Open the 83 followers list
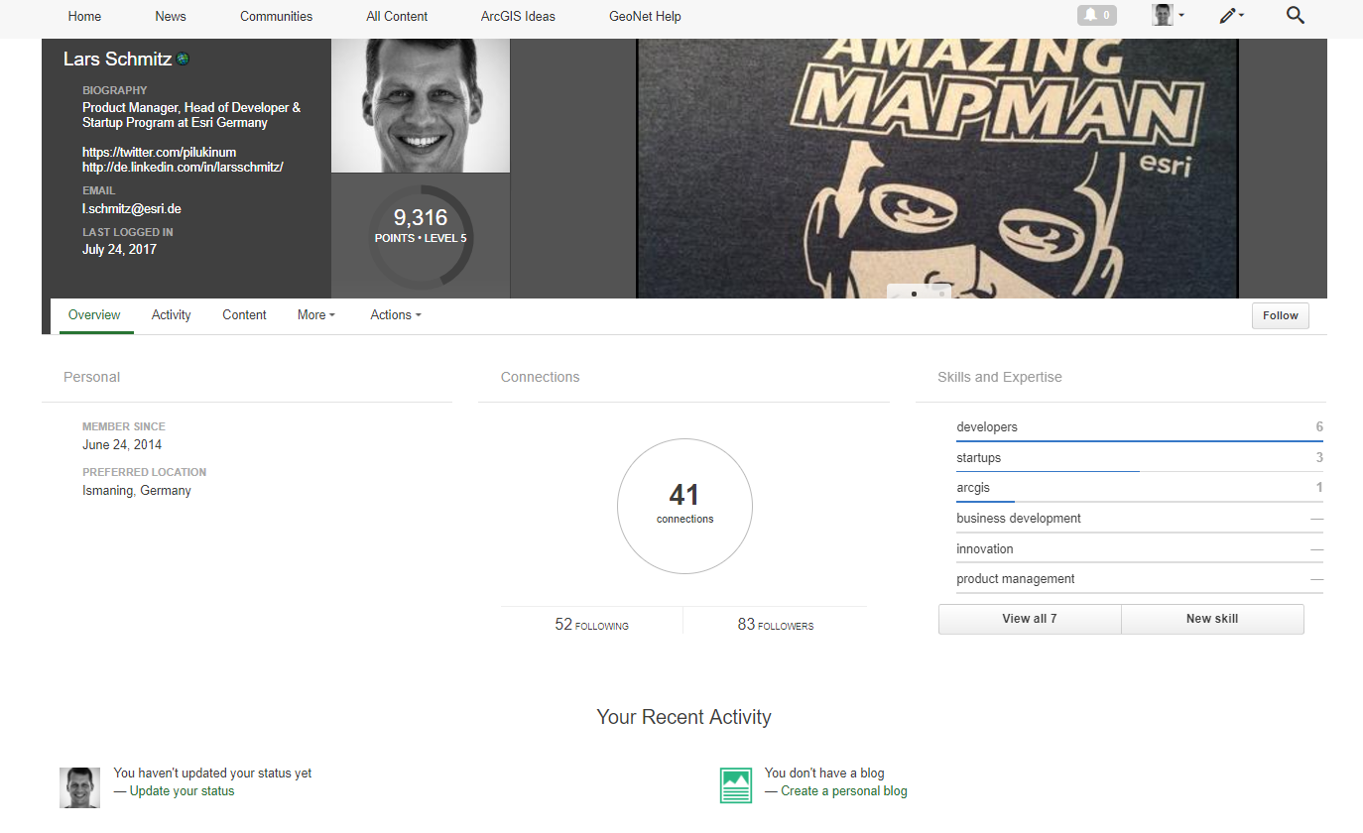Viewport: 1363px width, 833px height. coord(775,625)
